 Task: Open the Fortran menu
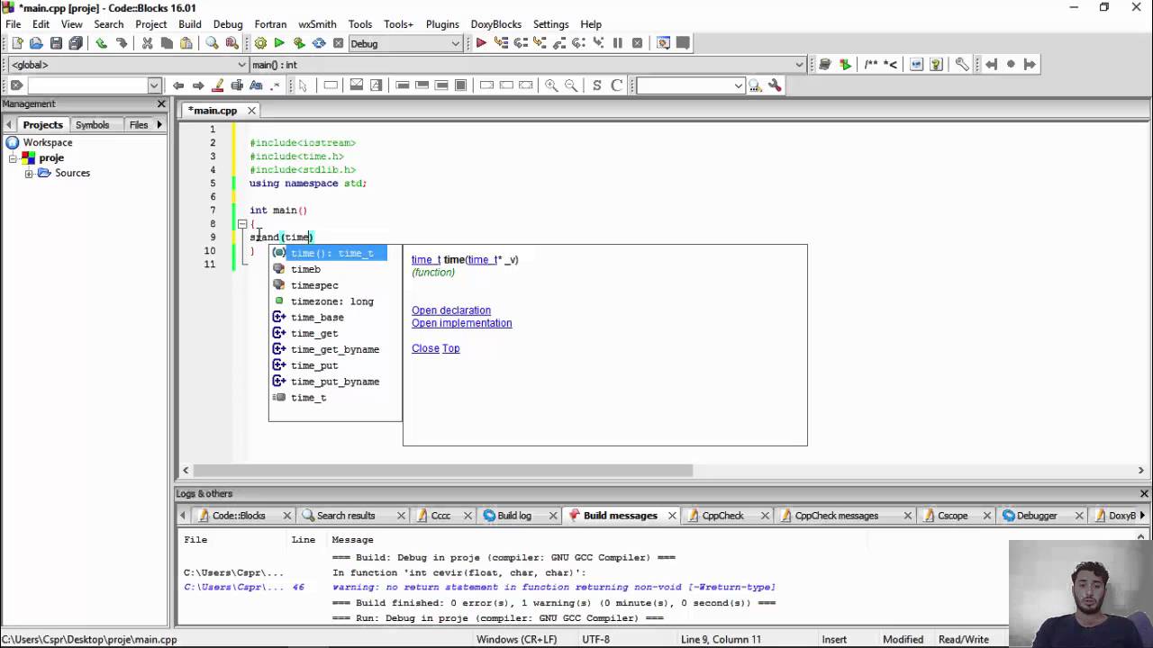pos(270,24)
